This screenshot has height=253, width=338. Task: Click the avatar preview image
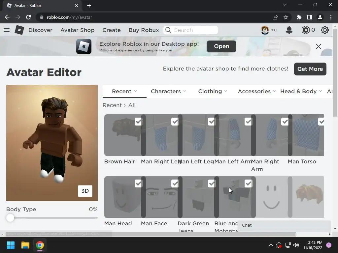(52, 143)
